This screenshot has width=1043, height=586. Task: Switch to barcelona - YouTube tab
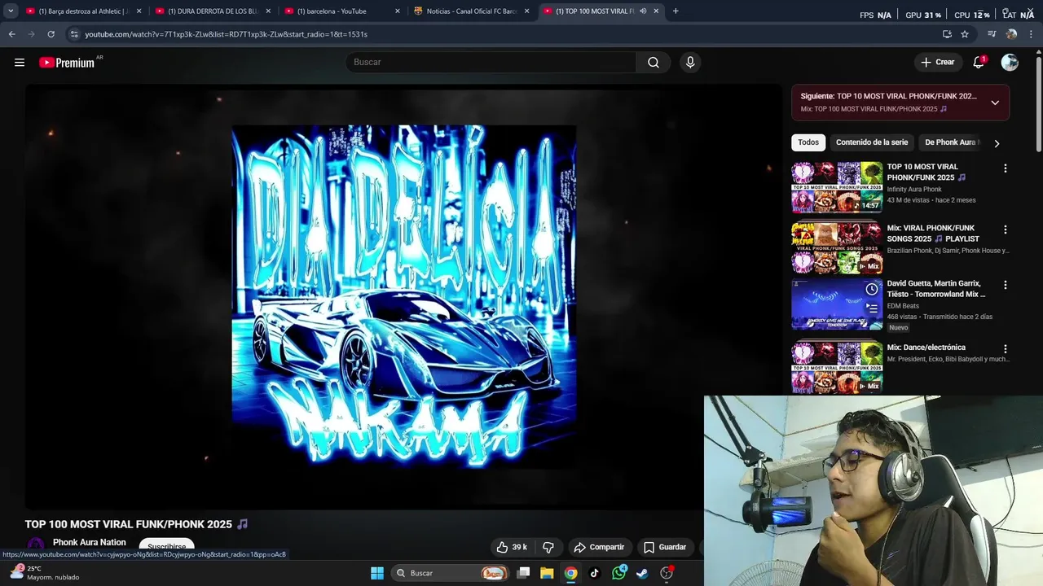[341, 11]
